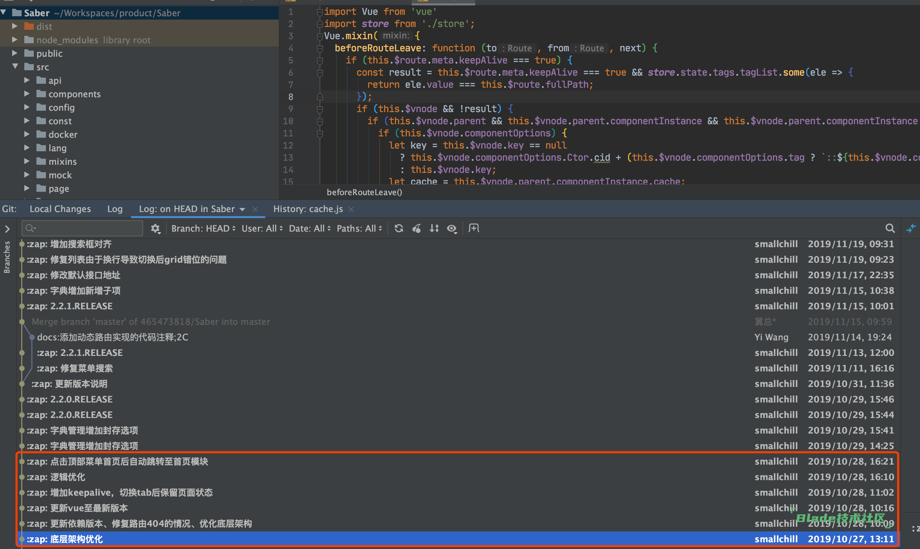Image resolution: width=920 pixels, height=549 pixels.
Task: Select the docs commit by Yi Wang
Action: [459, 337]
